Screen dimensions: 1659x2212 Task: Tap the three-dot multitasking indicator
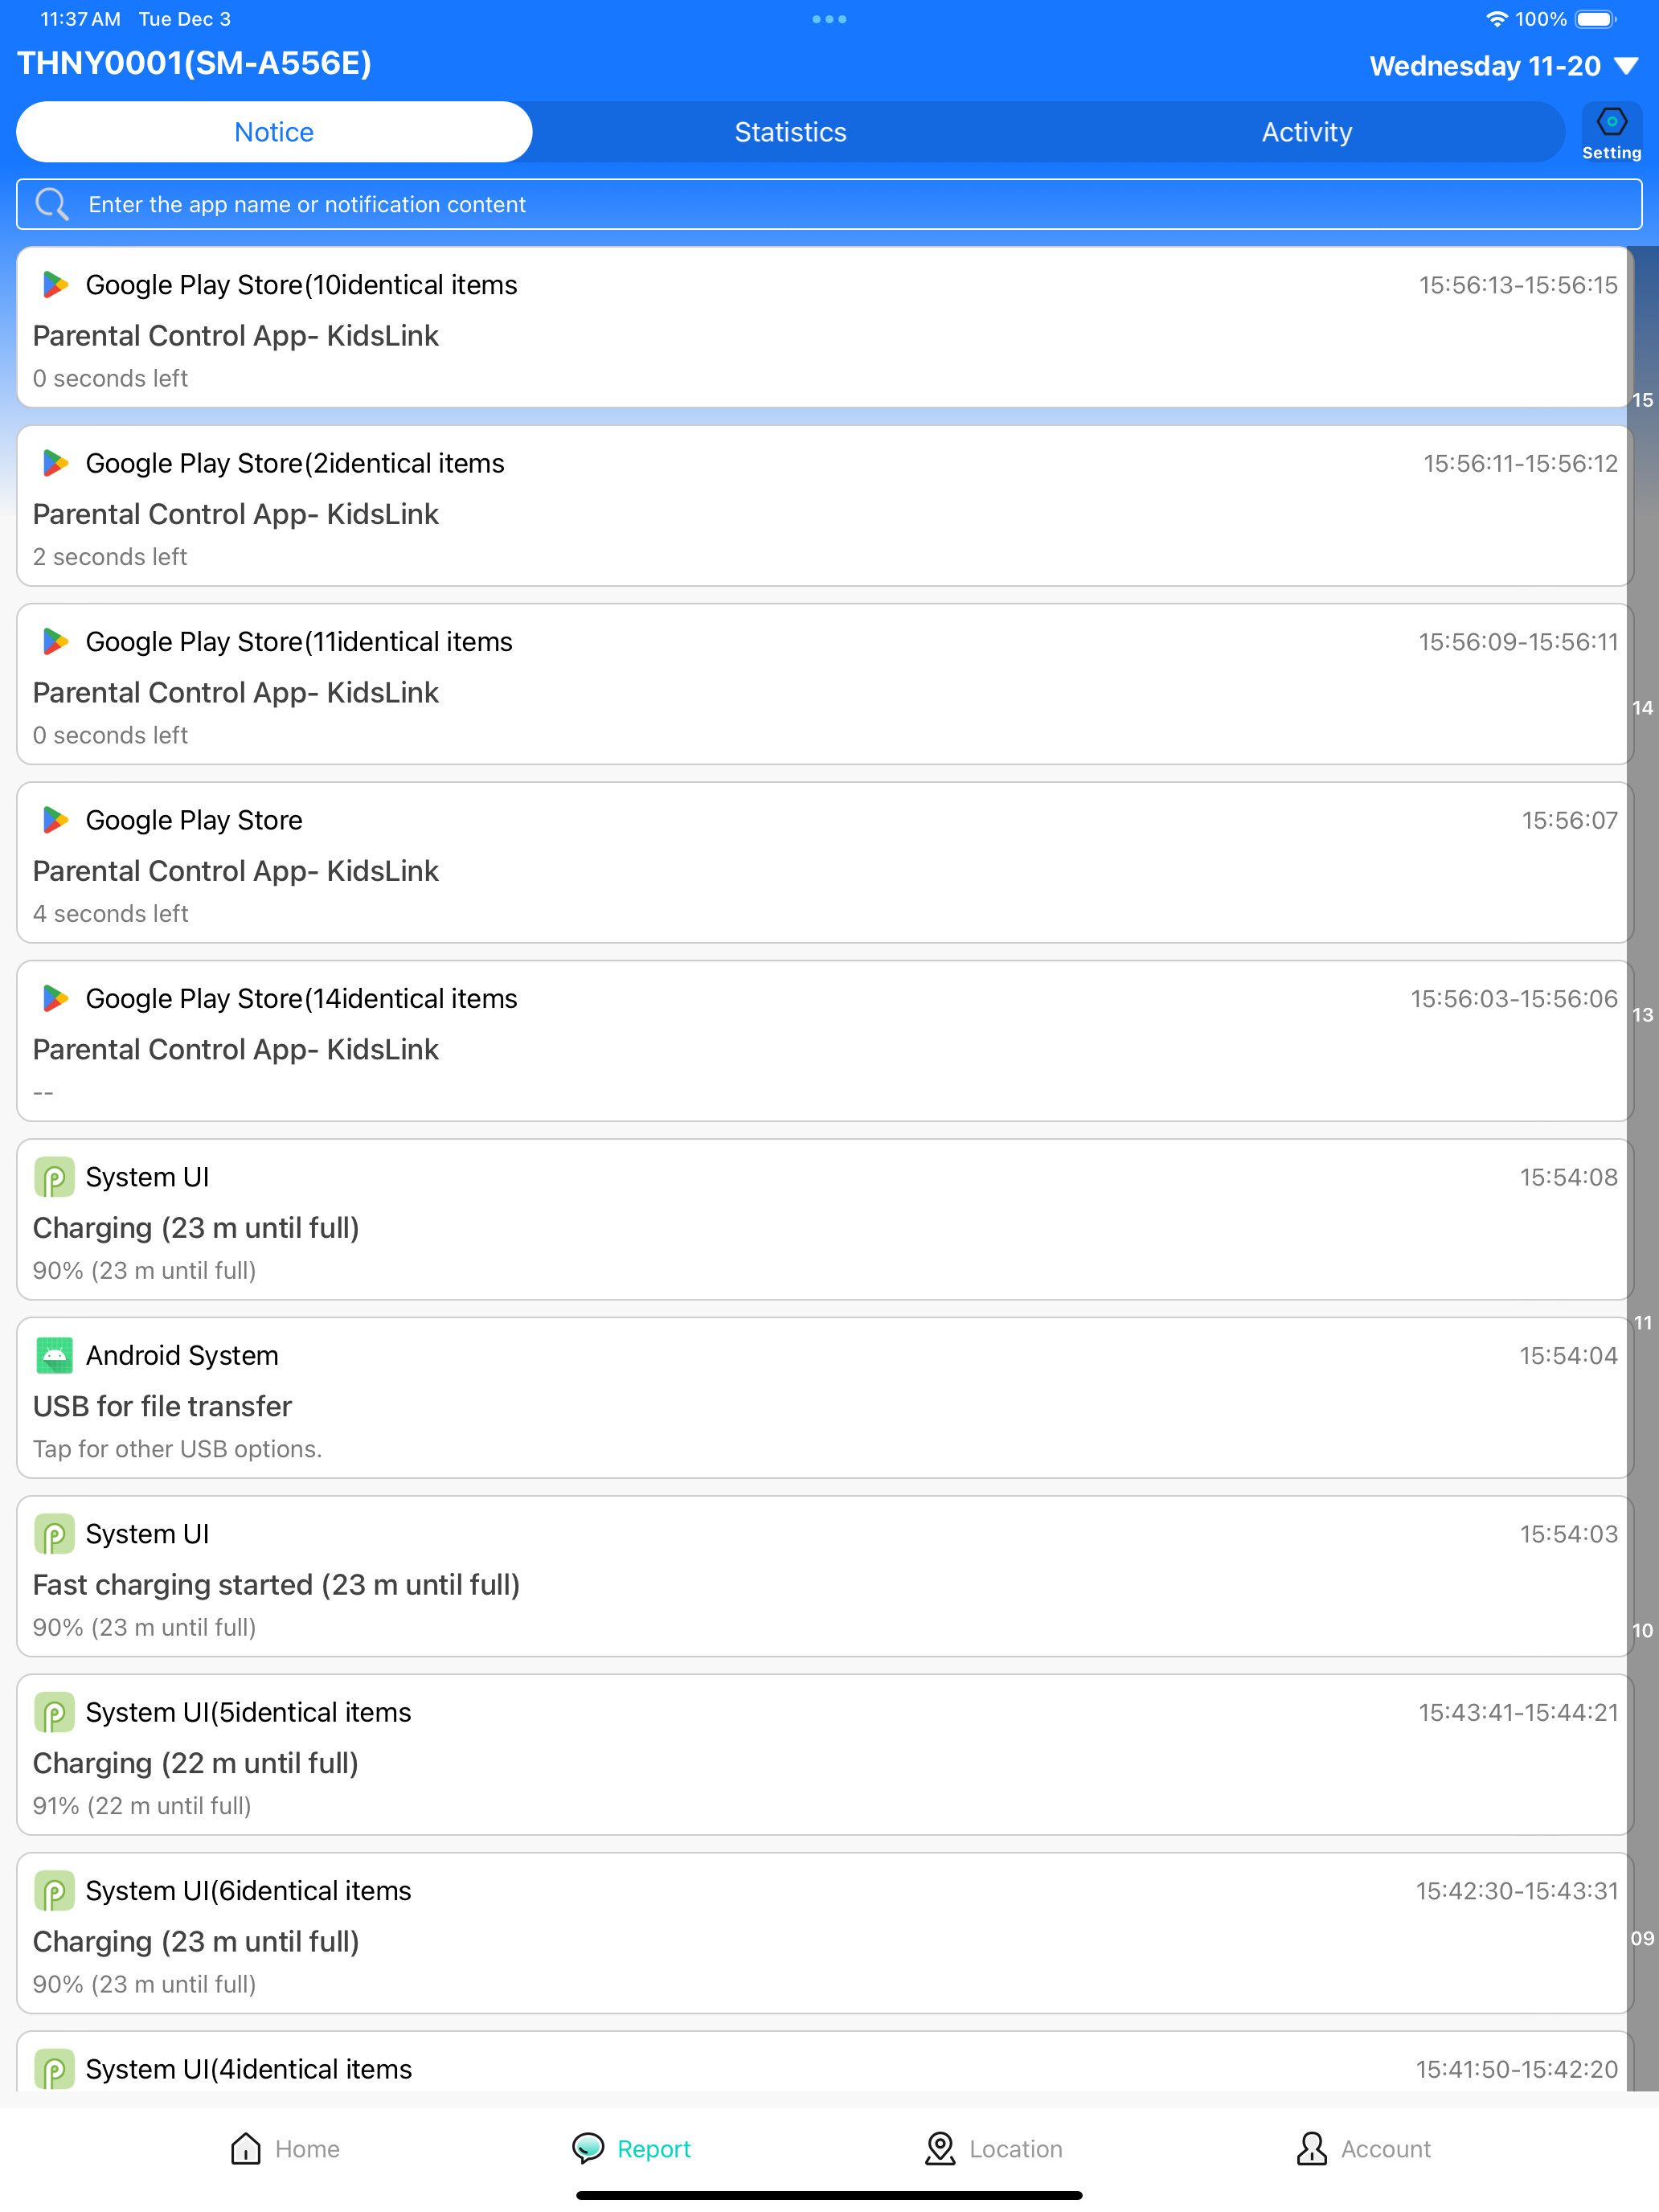[x=829, y=19]
